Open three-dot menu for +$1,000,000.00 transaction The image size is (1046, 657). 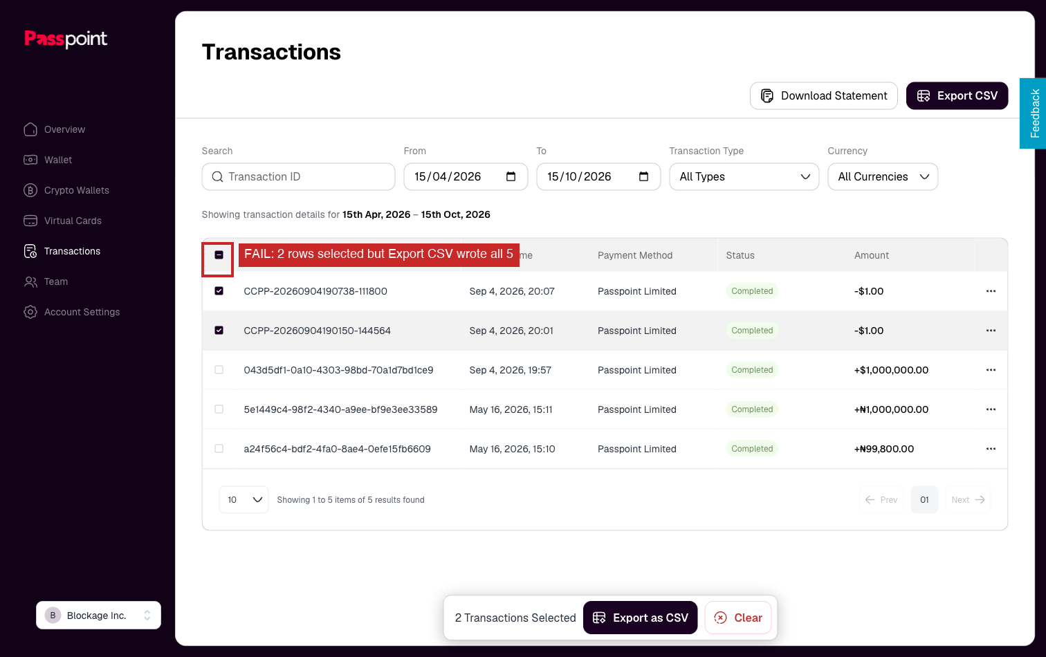(991, 370)
